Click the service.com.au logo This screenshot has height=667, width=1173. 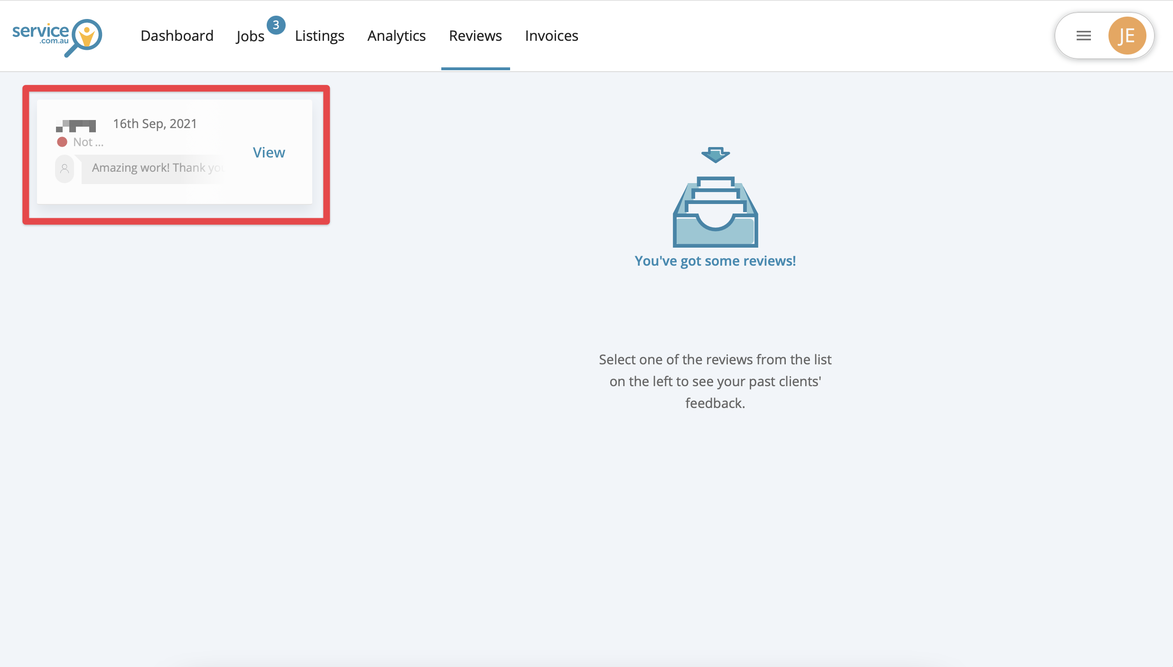coord(57,37)
